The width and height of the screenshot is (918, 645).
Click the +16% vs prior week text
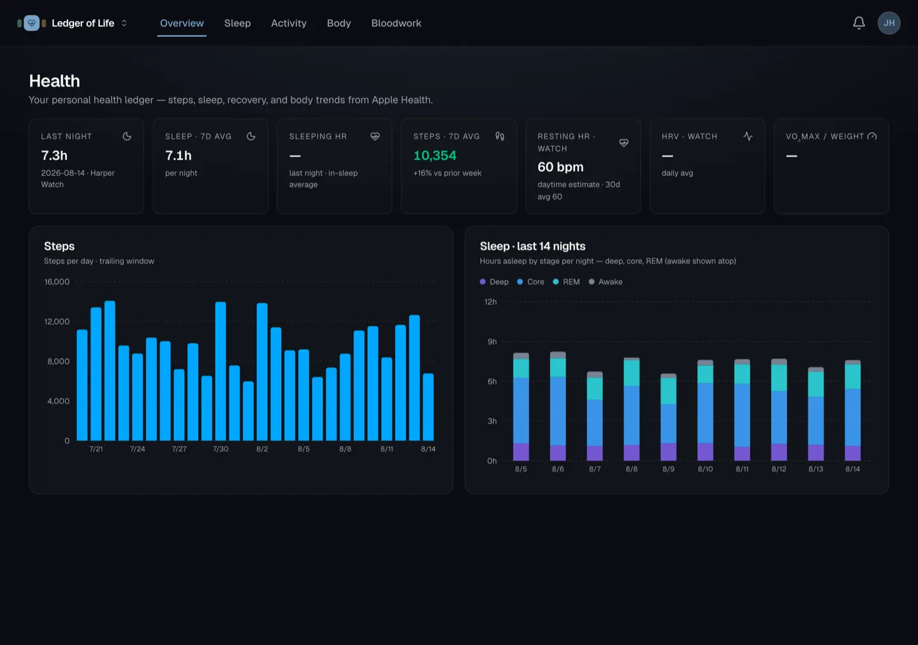point(448,173)
